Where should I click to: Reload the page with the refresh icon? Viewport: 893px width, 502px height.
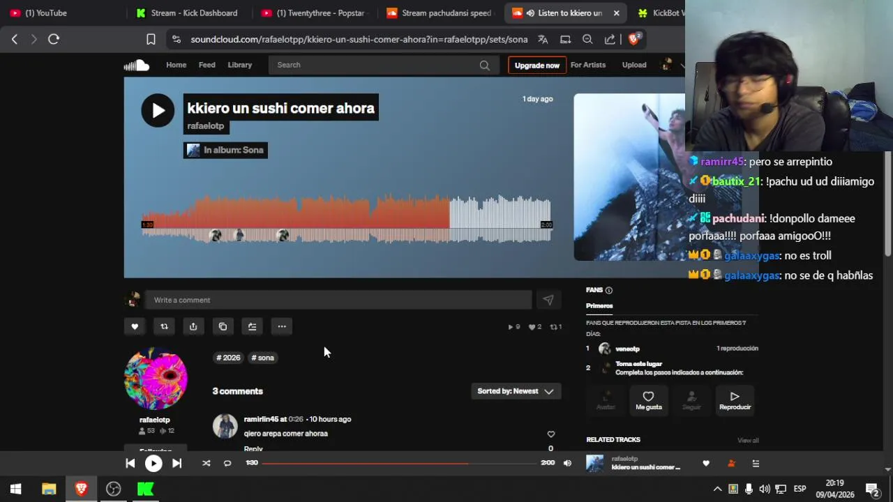tap(54, 39)
